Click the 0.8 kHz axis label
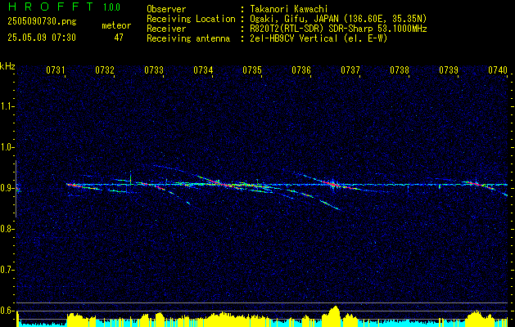The width and height of the screenshot is (515, 327). click(7, 229)
